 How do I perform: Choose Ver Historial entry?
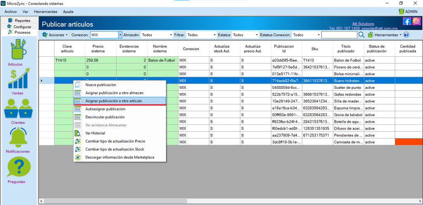(120, 133)
